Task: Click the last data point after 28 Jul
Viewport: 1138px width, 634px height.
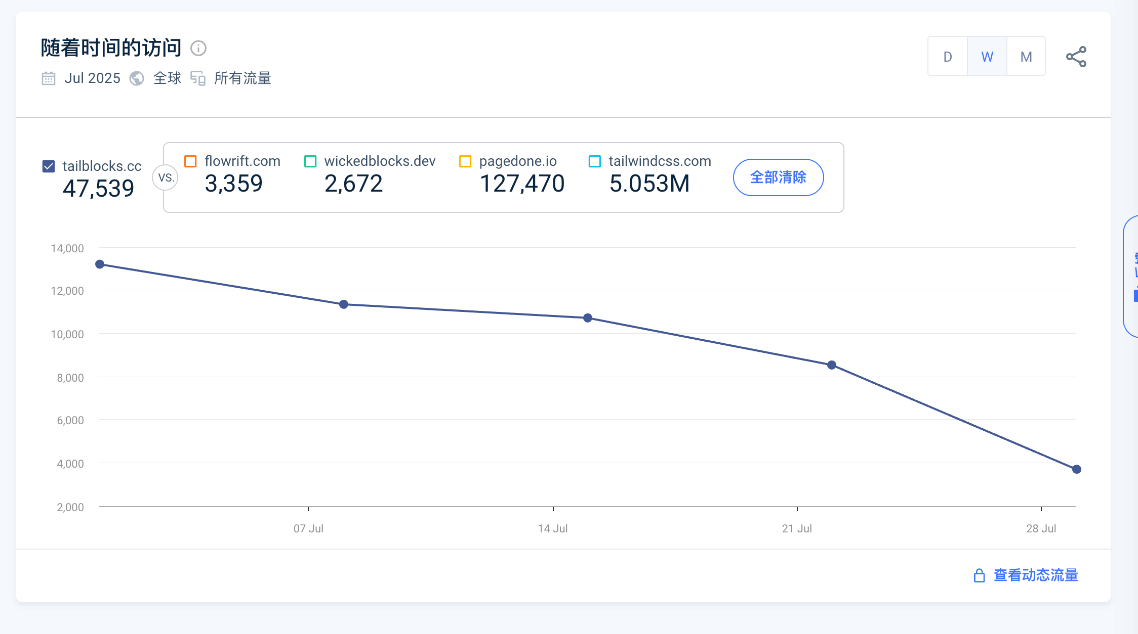Action: click(1077, 469)
